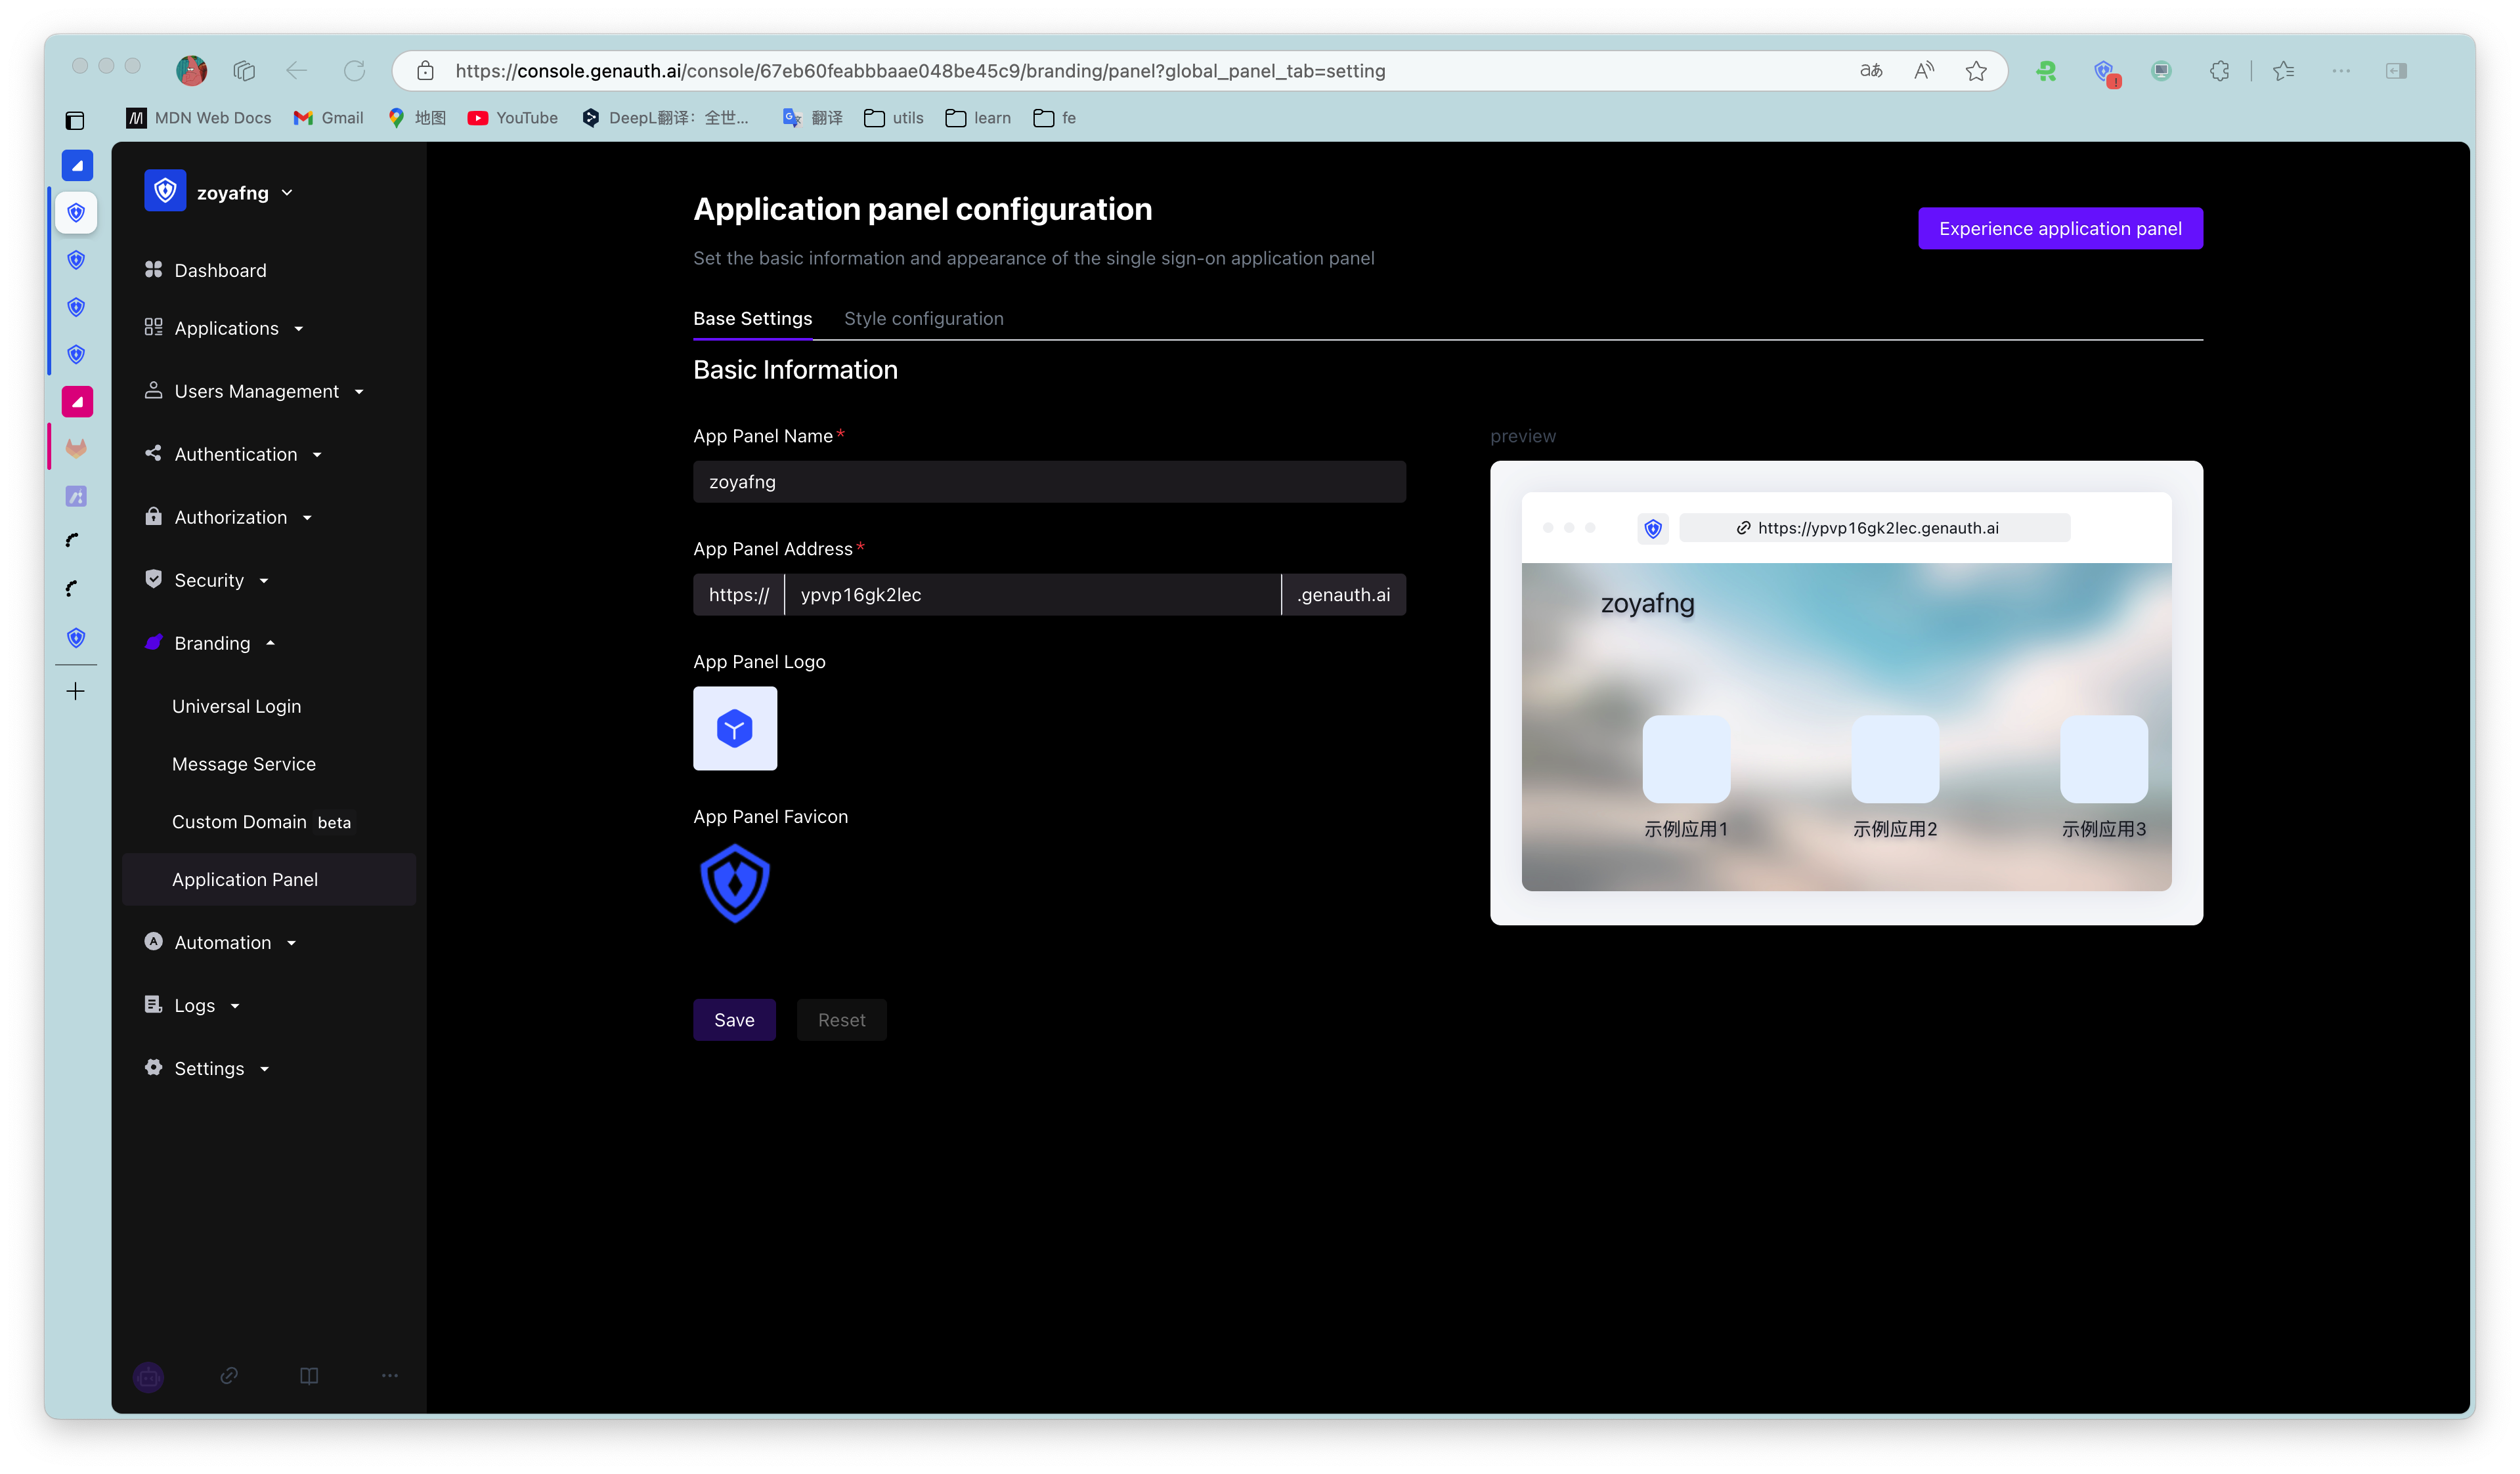The width and height of the screenshot is (2520, 1474).
Task: Open the YouTube bookmark
Action: 513,118
